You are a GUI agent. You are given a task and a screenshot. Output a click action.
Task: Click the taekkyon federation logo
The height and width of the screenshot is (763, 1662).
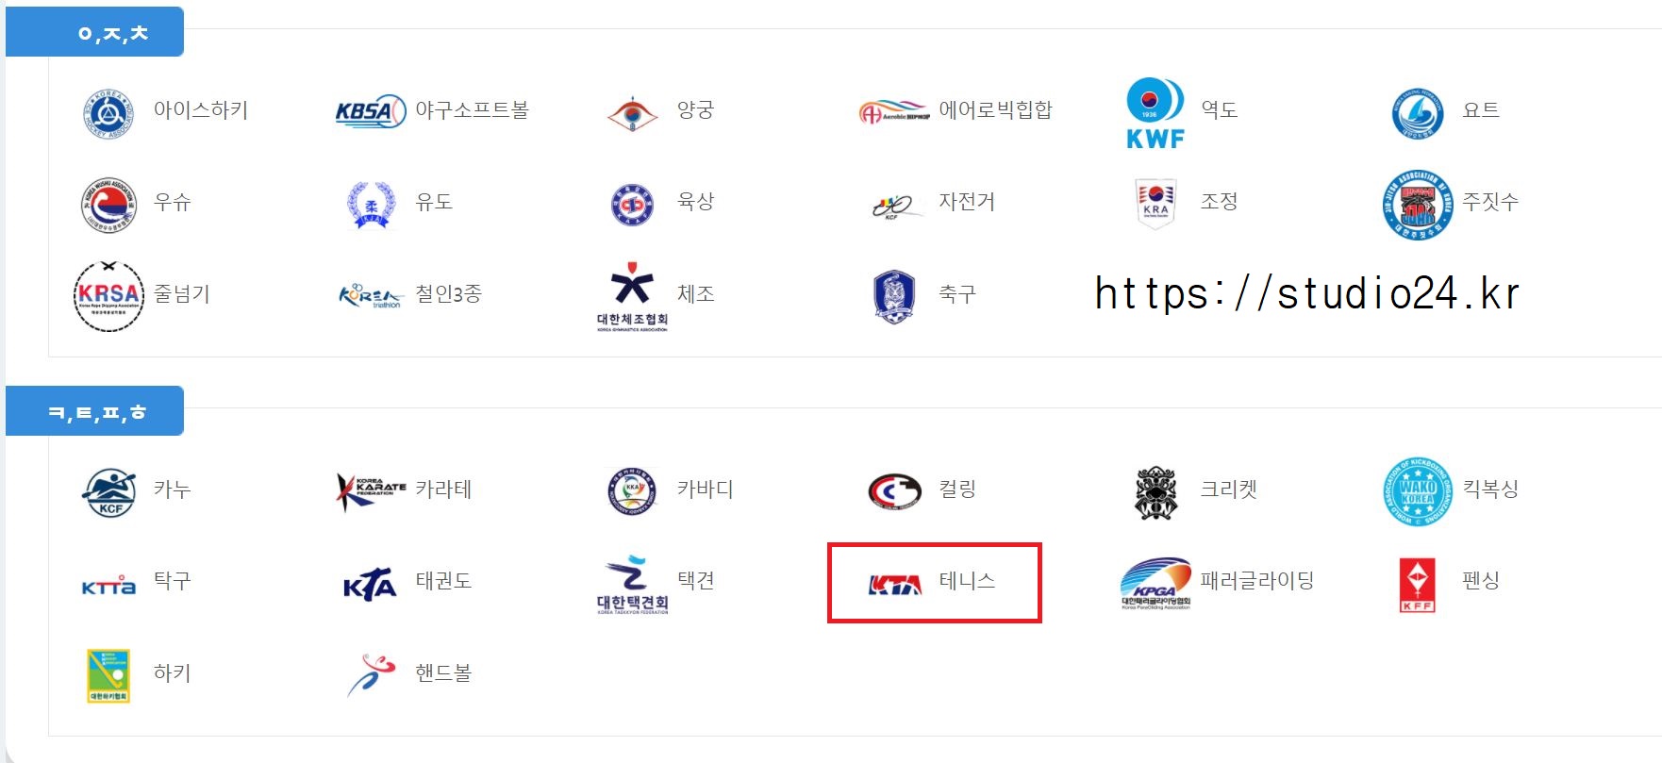point(632,585)
